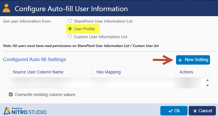Click the Configured Auto-fill Settings heading
Screen dimensions: 218x116
(x=35, y=59)
